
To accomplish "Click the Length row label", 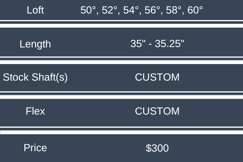I will click(x=35, y=44).
